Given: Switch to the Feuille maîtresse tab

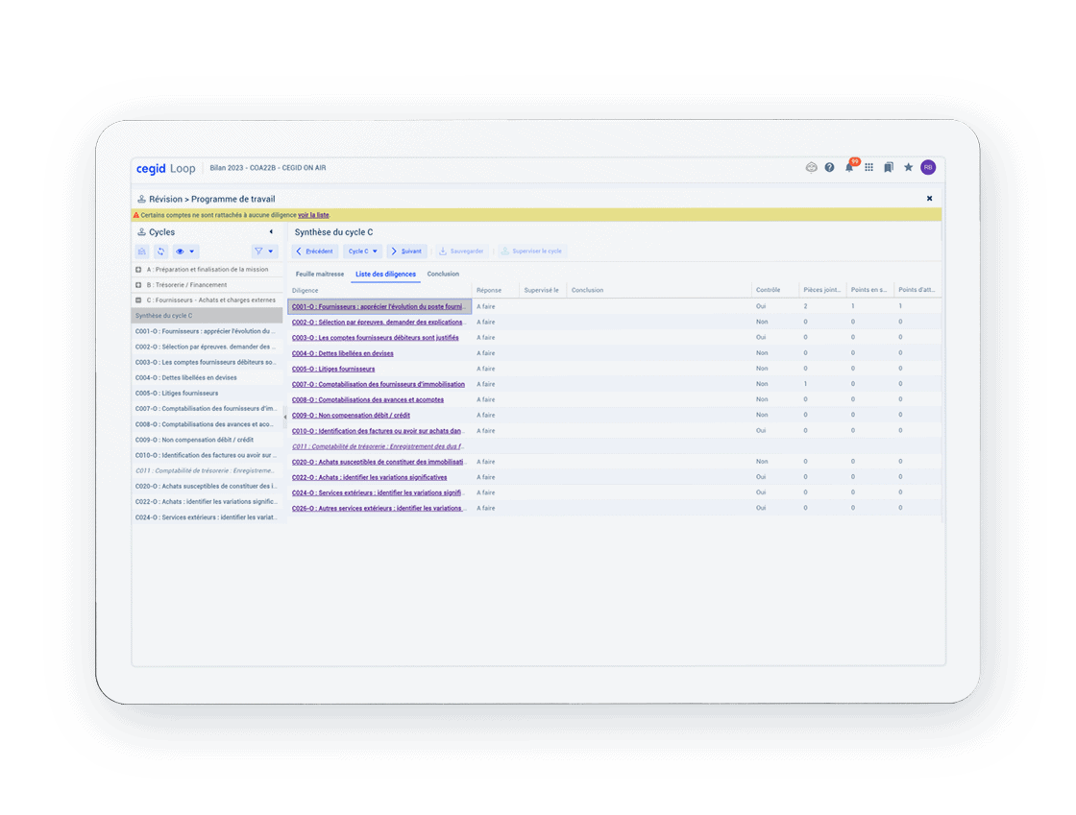Looking at the screenshot, I should [x=320, y=275].
